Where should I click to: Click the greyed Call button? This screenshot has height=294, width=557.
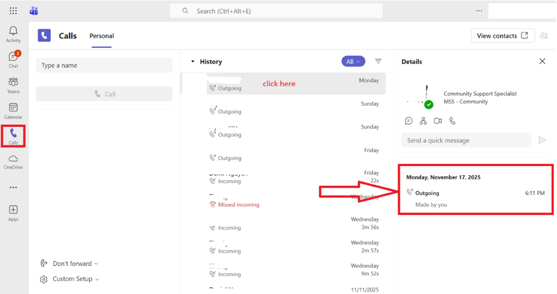coord(104,94)
